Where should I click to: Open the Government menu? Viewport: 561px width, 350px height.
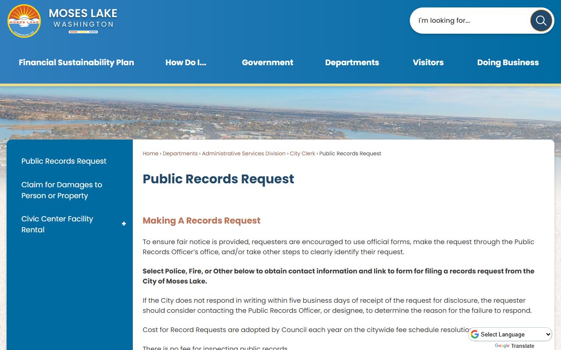click(267, 63)
